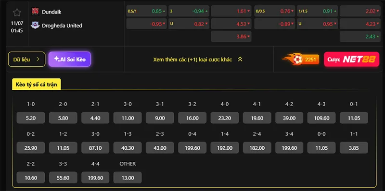The height and width of the screenshot is (191, 385).
Task: Bet on the 87.10 correct score odds
Action: [95, 148]
